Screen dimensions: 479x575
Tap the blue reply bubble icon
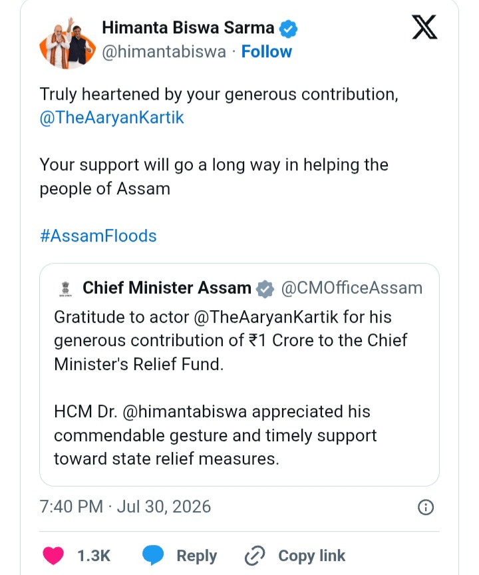pyautogui.click(x=153, y=555)
